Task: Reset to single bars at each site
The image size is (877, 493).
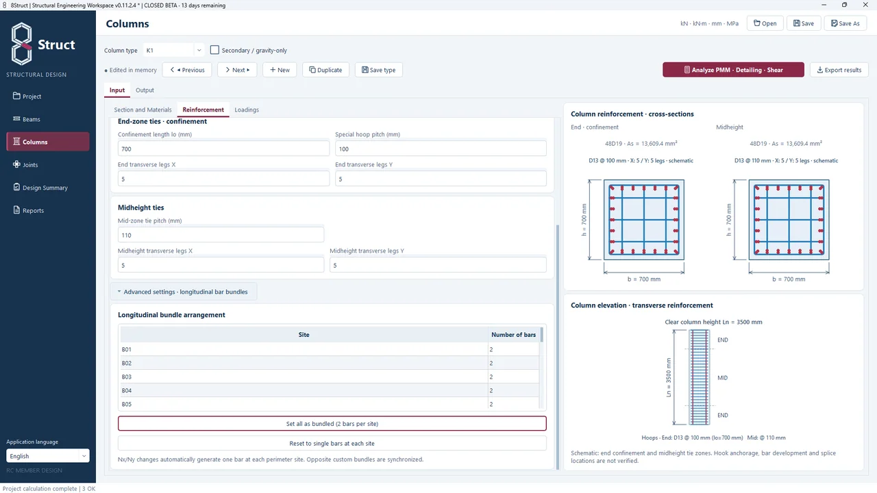Action: 332,443
